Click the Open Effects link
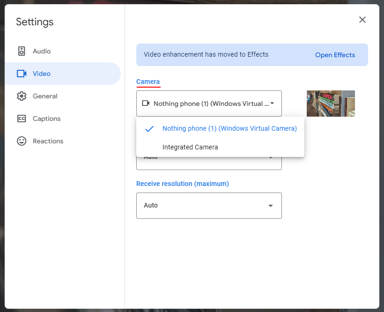The width and height of the screenshot is (384, 312). [x=335, y=55]
